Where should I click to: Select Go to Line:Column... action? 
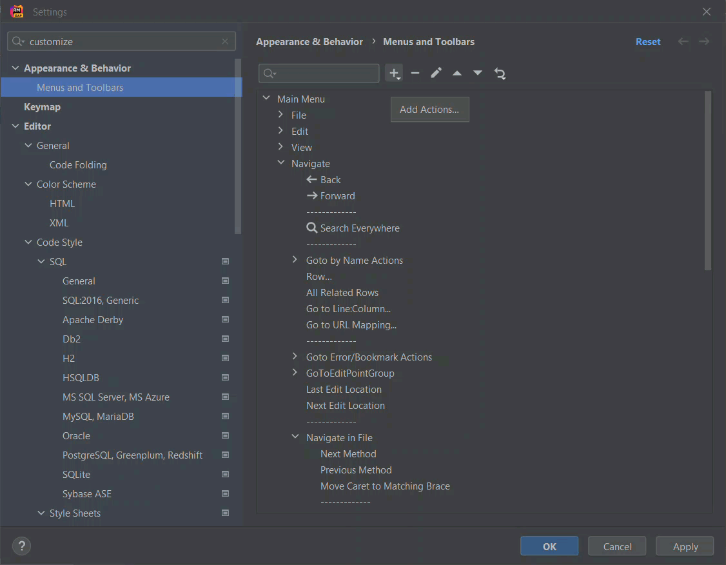pos(348,309)
